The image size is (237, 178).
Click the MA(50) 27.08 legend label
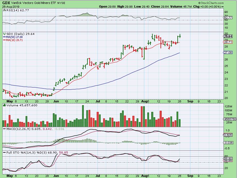tap(14, 37)
